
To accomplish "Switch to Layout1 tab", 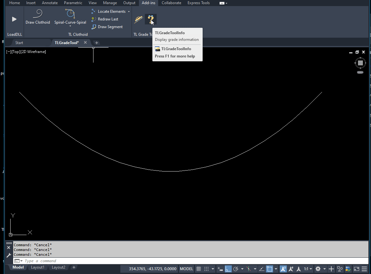I will [38, 267].
